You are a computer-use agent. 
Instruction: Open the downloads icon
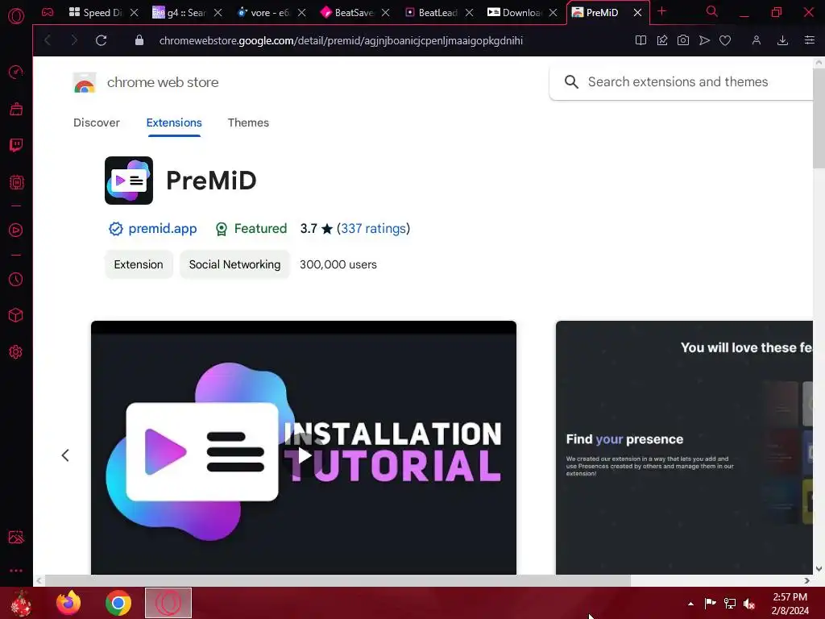(x=782, y=40)
